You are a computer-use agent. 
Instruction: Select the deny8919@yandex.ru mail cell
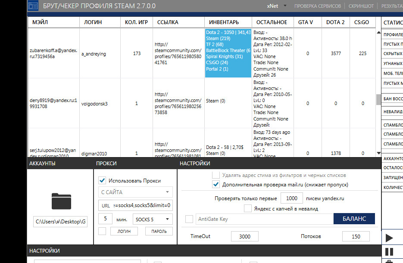tap(53, 103)
